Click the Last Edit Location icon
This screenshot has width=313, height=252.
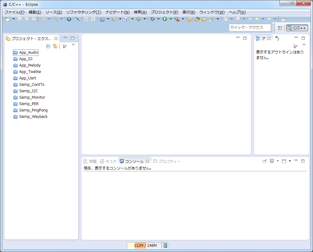pos(250,19)
